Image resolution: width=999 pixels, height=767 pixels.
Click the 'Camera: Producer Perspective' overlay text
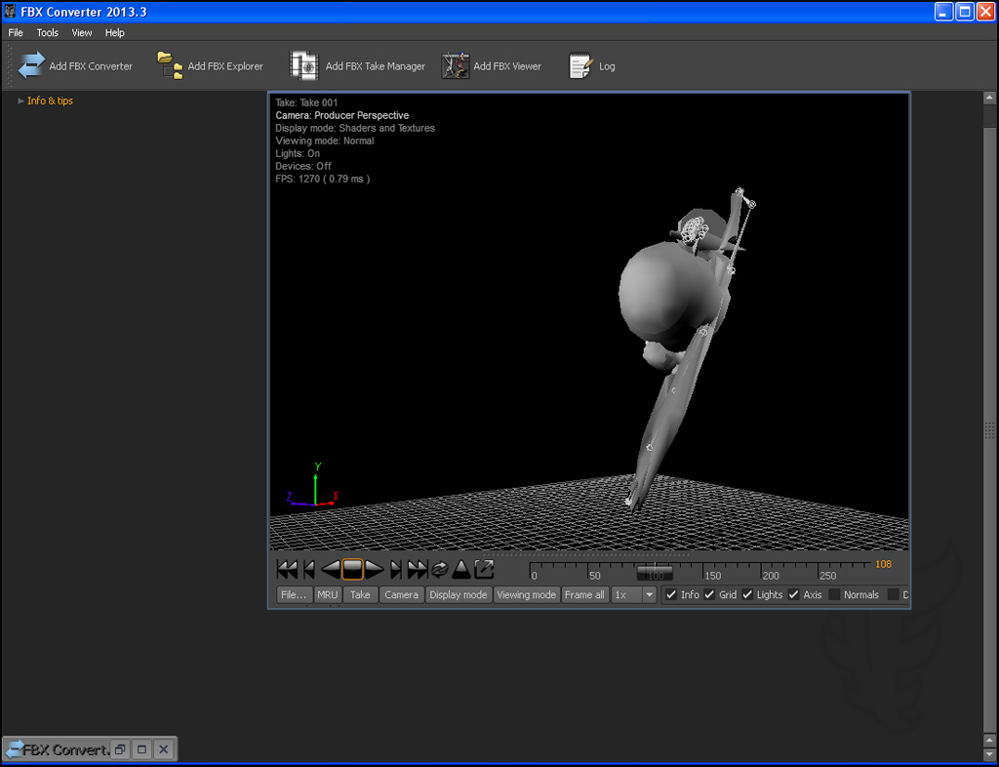pos(342,115)
